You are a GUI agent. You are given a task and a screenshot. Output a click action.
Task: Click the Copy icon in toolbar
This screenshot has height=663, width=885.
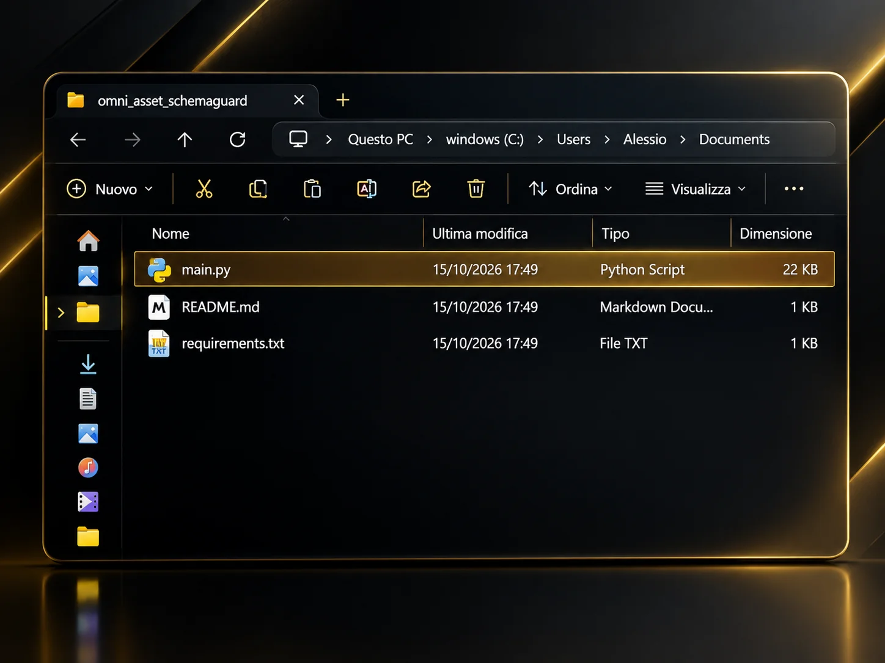click(258, 189)
